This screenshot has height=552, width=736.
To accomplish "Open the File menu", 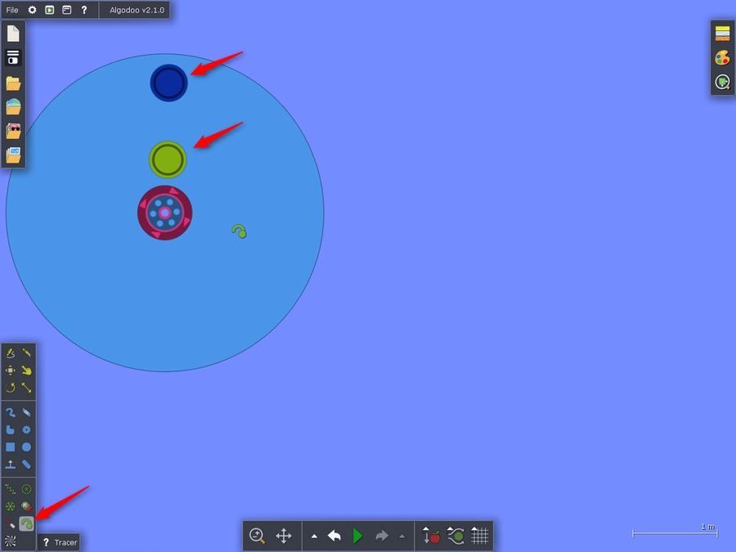I will point(12,10).
